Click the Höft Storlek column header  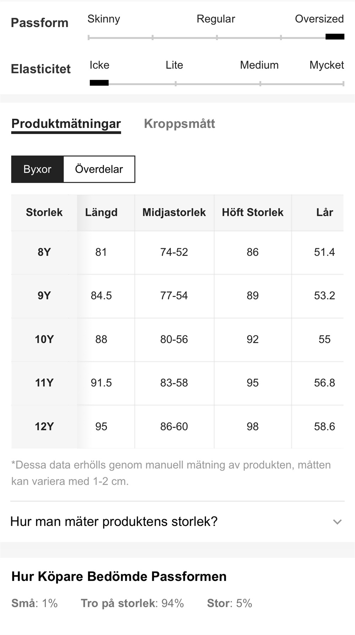click(x=252, y=213)
